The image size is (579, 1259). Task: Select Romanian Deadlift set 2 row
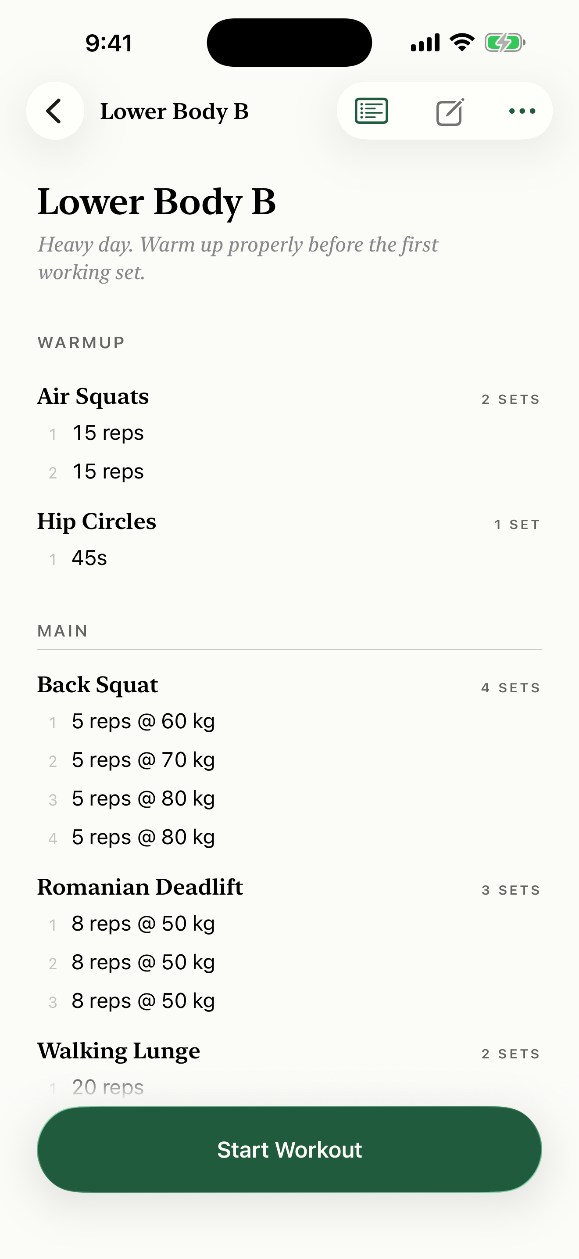(x=289, y=962)
